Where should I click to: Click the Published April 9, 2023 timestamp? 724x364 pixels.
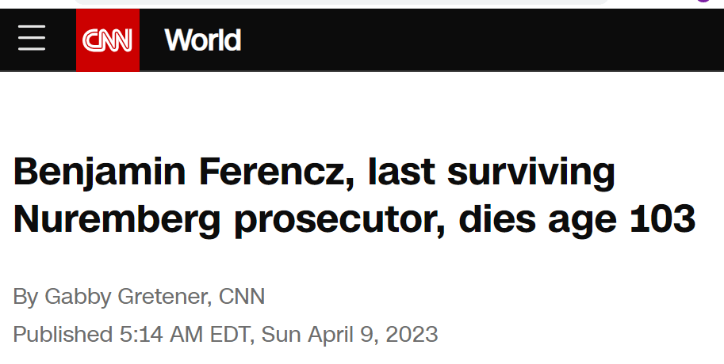pos(225,334)
